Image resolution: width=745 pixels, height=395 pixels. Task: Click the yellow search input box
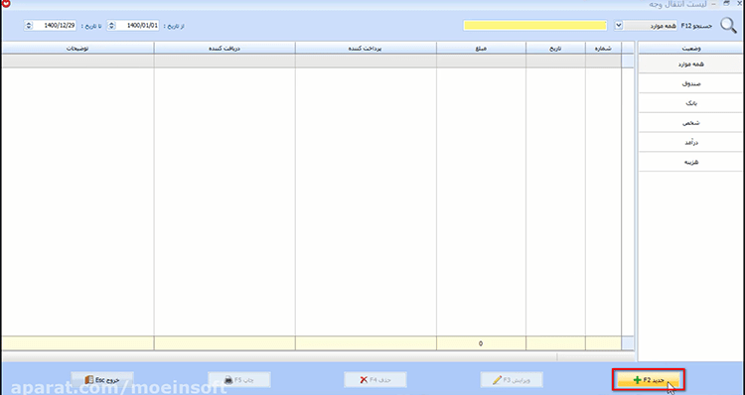535,26
